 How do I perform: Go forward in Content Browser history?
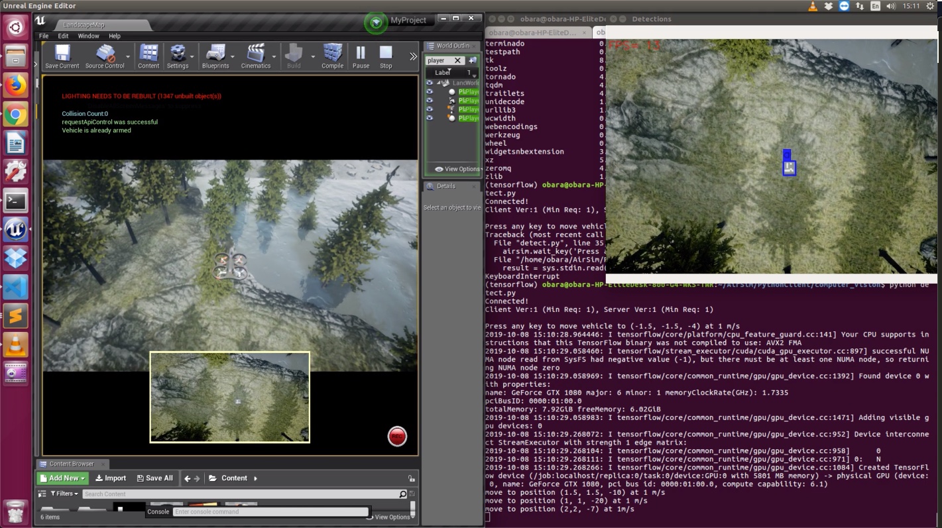pos(197,478)
